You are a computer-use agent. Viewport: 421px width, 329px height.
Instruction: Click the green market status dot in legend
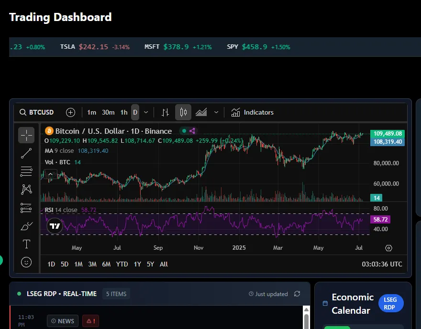click(x=184, y=131)
